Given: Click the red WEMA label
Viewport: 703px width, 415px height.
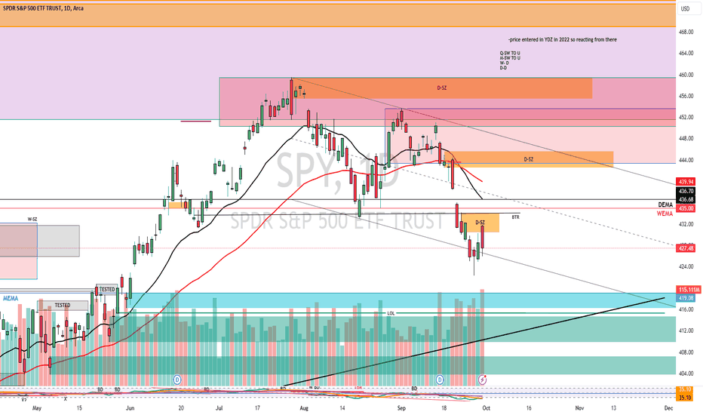Looking at the screenshot, I should (x=665, y=214).
